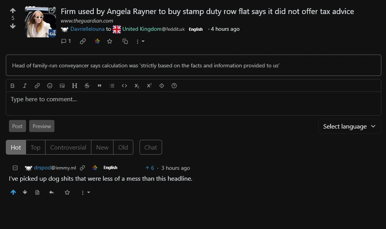Insert an image into the comment

point(62,86)
